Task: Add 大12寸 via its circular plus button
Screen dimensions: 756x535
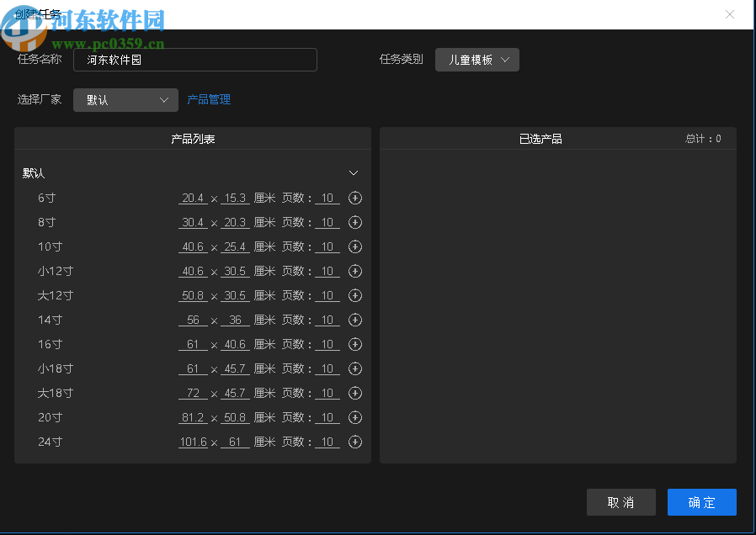Action: pos(354,295)
